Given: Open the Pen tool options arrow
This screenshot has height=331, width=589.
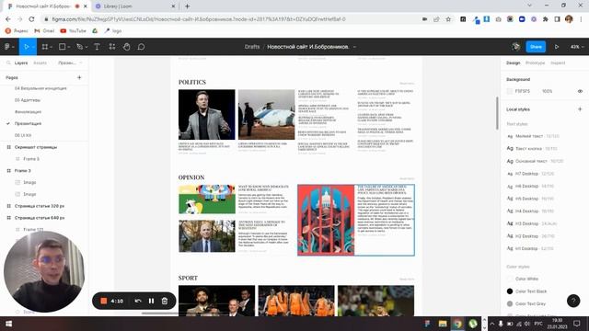Looking at the screenshot, I should pyautogui.click(x=87, y=47).
